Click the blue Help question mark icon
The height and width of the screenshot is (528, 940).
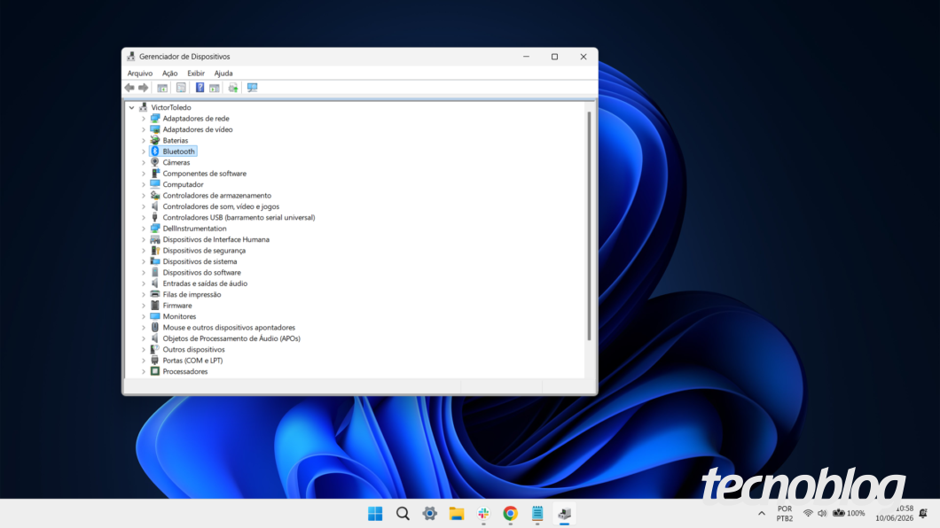[200, 88]
